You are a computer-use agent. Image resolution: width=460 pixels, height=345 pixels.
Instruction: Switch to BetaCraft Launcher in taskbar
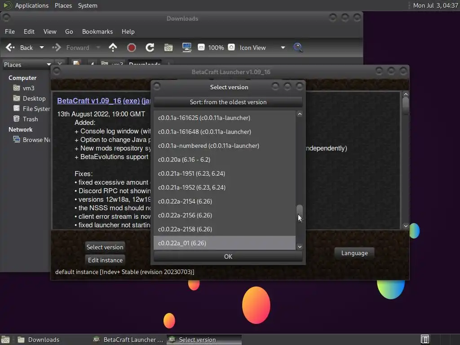click(x=128, y=340)
